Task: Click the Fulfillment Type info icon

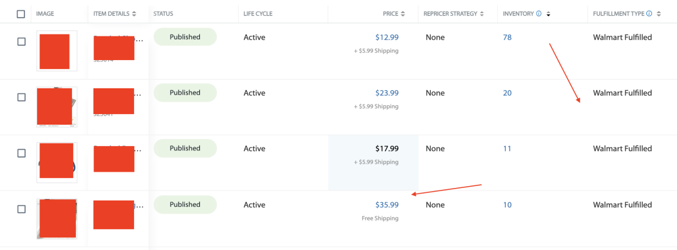Action: [649, 14]
